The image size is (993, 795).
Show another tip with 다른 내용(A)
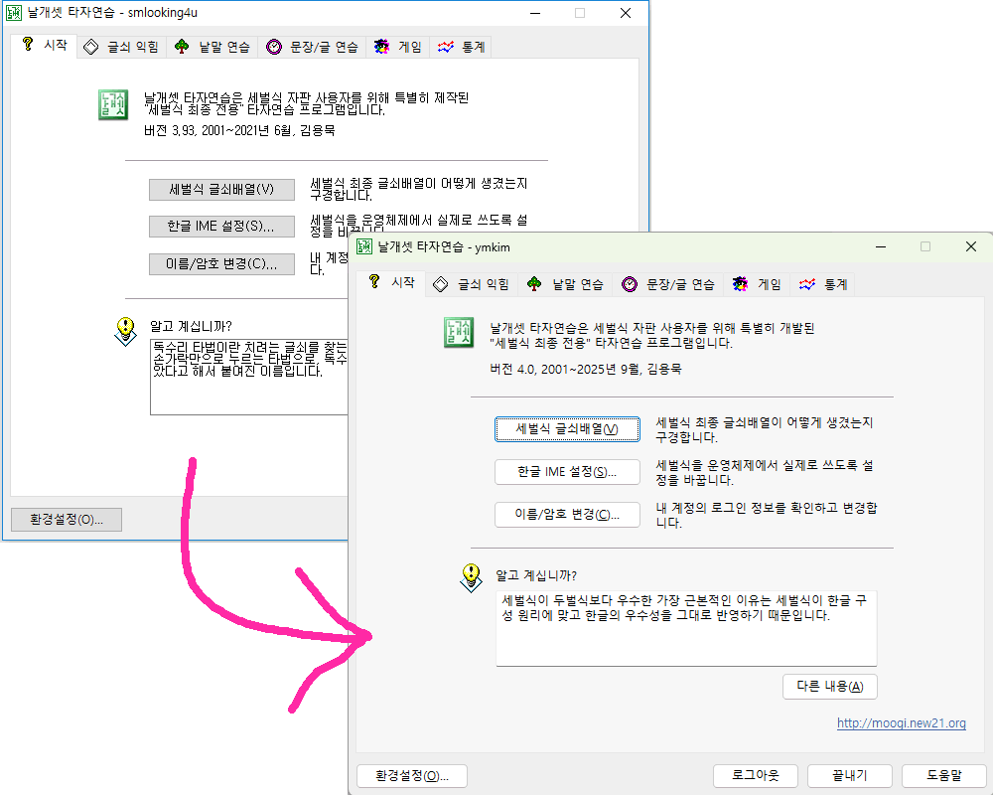point(829,687)
